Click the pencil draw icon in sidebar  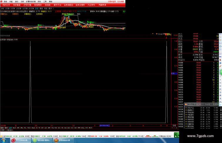click(x=221, y=66)
